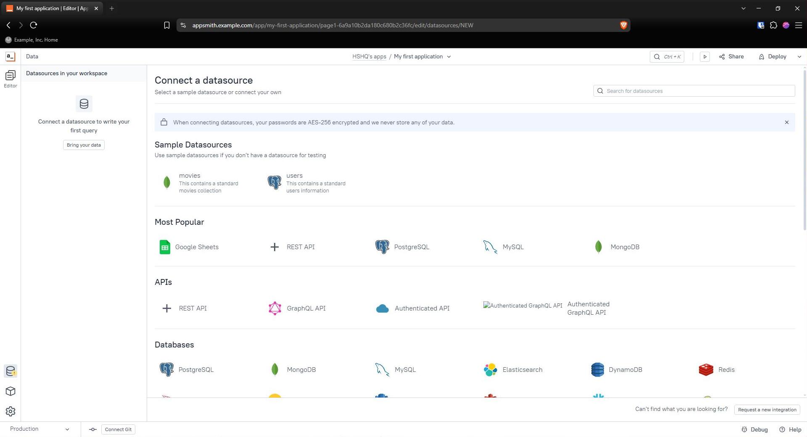The image size is (807, 437).
Task: Click Request a new integration
Action: pos(767,410)
